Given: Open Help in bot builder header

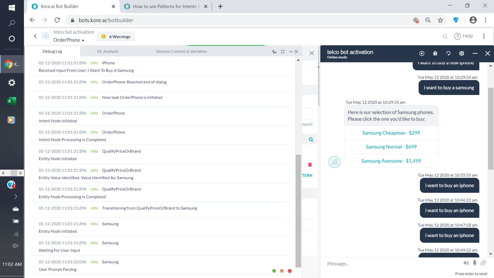Looking at the screenshot, I should click(x=464, y=36).
